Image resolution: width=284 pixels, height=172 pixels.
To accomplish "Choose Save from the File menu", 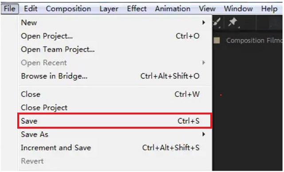I will 114,121.
